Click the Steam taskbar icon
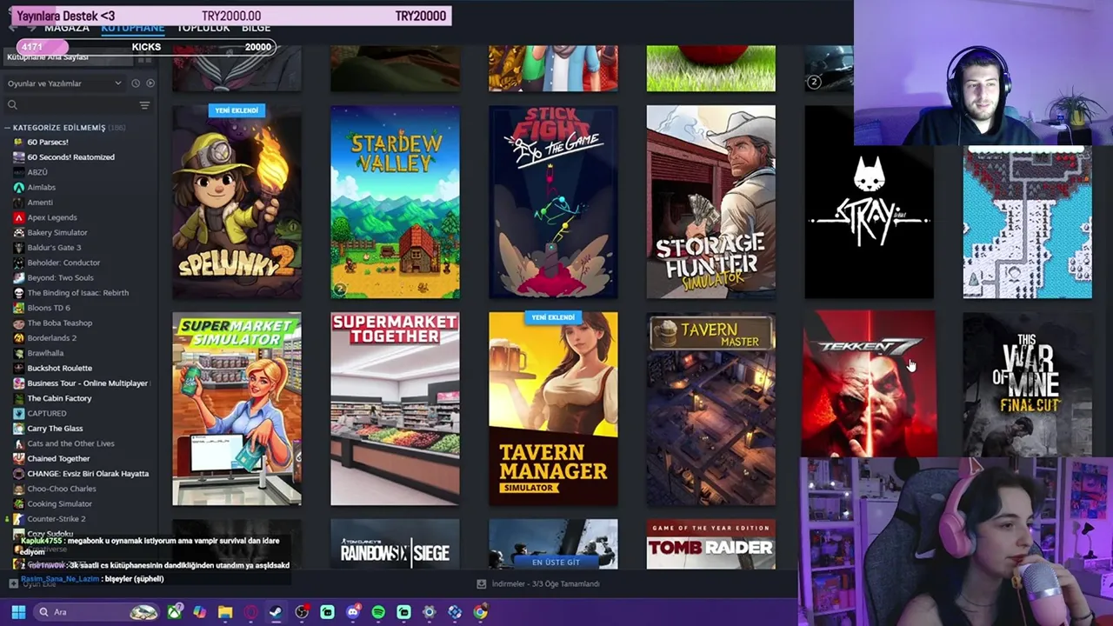1113x626 pixels. [277, 612]
